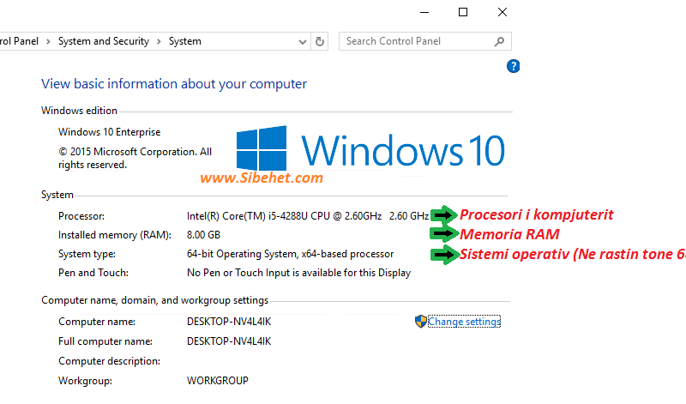
Task: Open the Change settings link
Action: [x=464, y=322]
